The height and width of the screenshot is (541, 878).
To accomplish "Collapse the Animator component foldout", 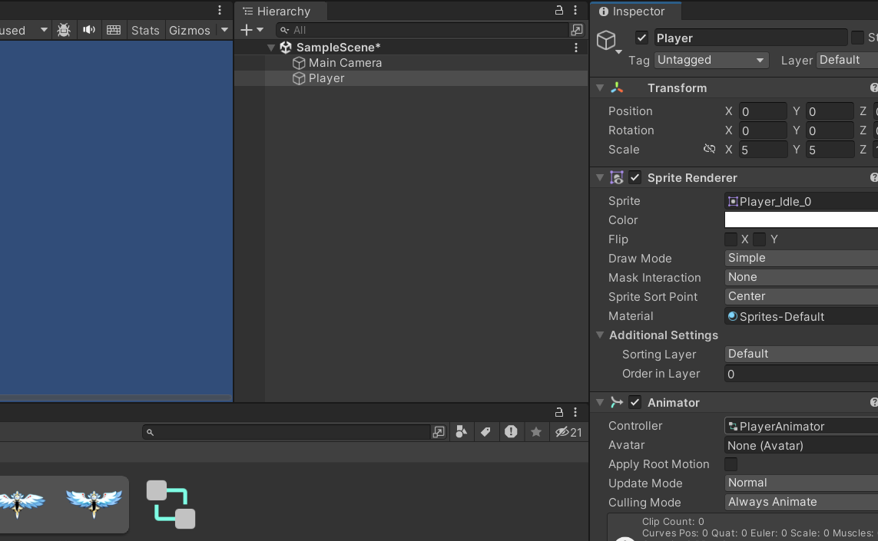I will click(x=600, y=402).
